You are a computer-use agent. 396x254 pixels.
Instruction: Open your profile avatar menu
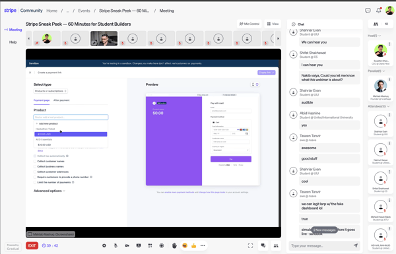tap(389, 11)
